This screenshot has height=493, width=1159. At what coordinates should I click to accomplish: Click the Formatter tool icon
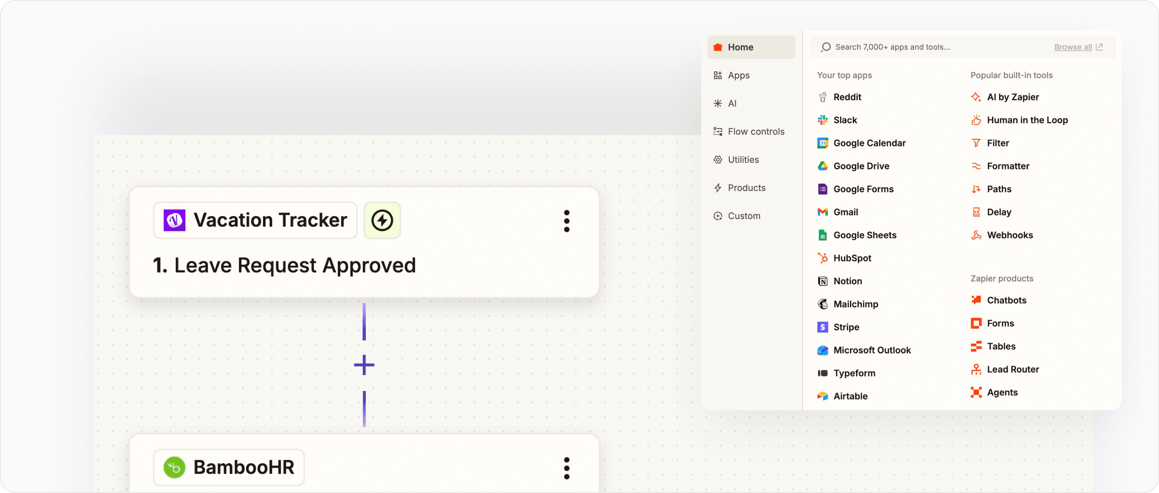(976, 166)
